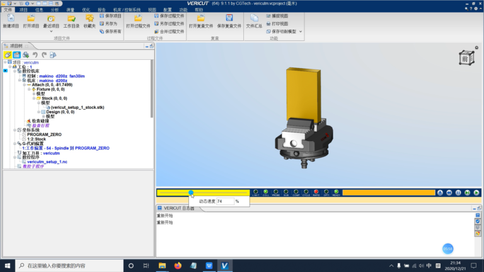Click the 前 view cube

pyautogui.click(x=466, y=58)
